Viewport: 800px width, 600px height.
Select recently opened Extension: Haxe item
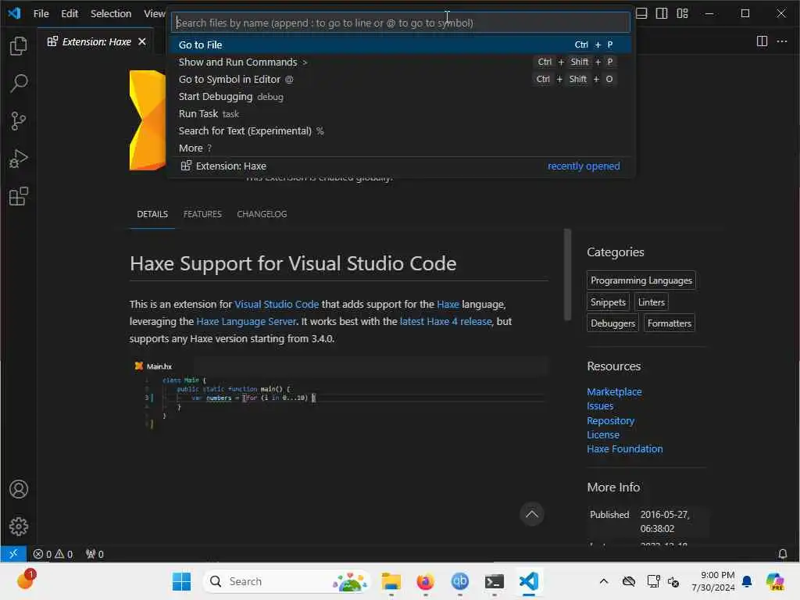pyautogui.click(x=401, y=166)
